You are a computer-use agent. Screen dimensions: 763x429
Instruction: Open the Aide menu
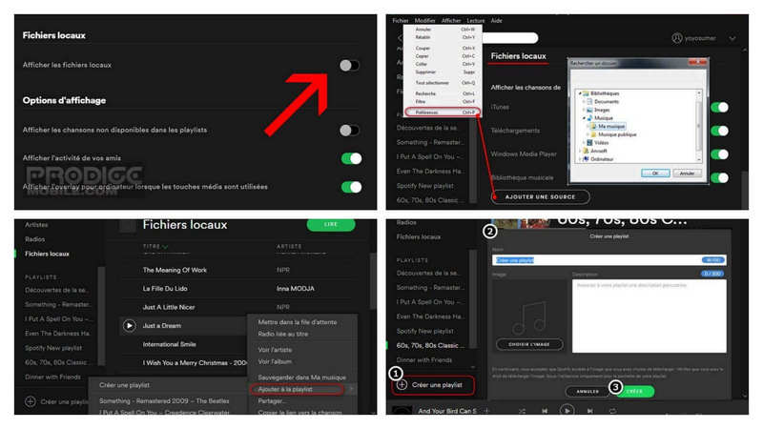[x=496, y=20]
